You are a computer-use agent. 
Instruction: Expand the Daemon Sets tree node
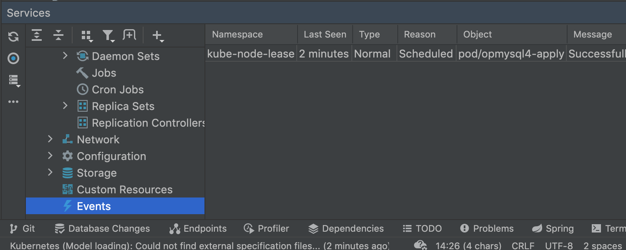[65, 55]
